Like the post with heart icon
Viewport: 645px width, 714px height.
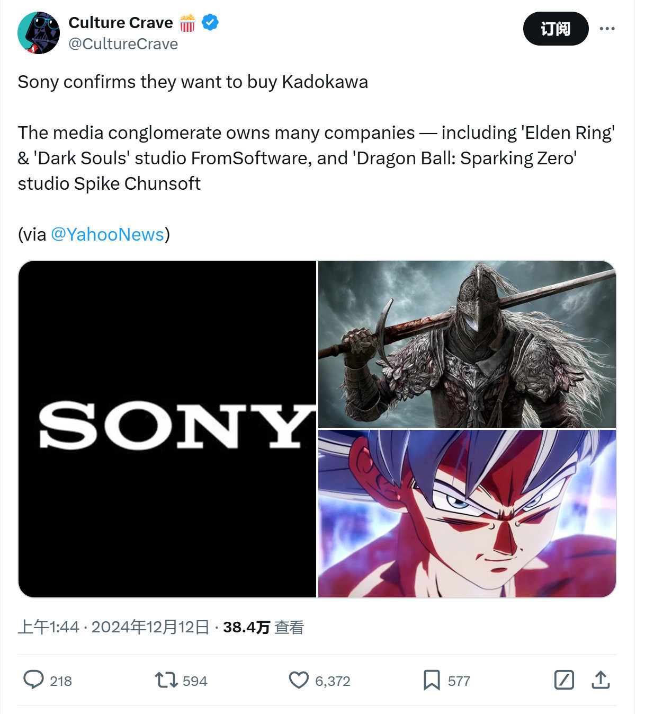pos(299,680)
